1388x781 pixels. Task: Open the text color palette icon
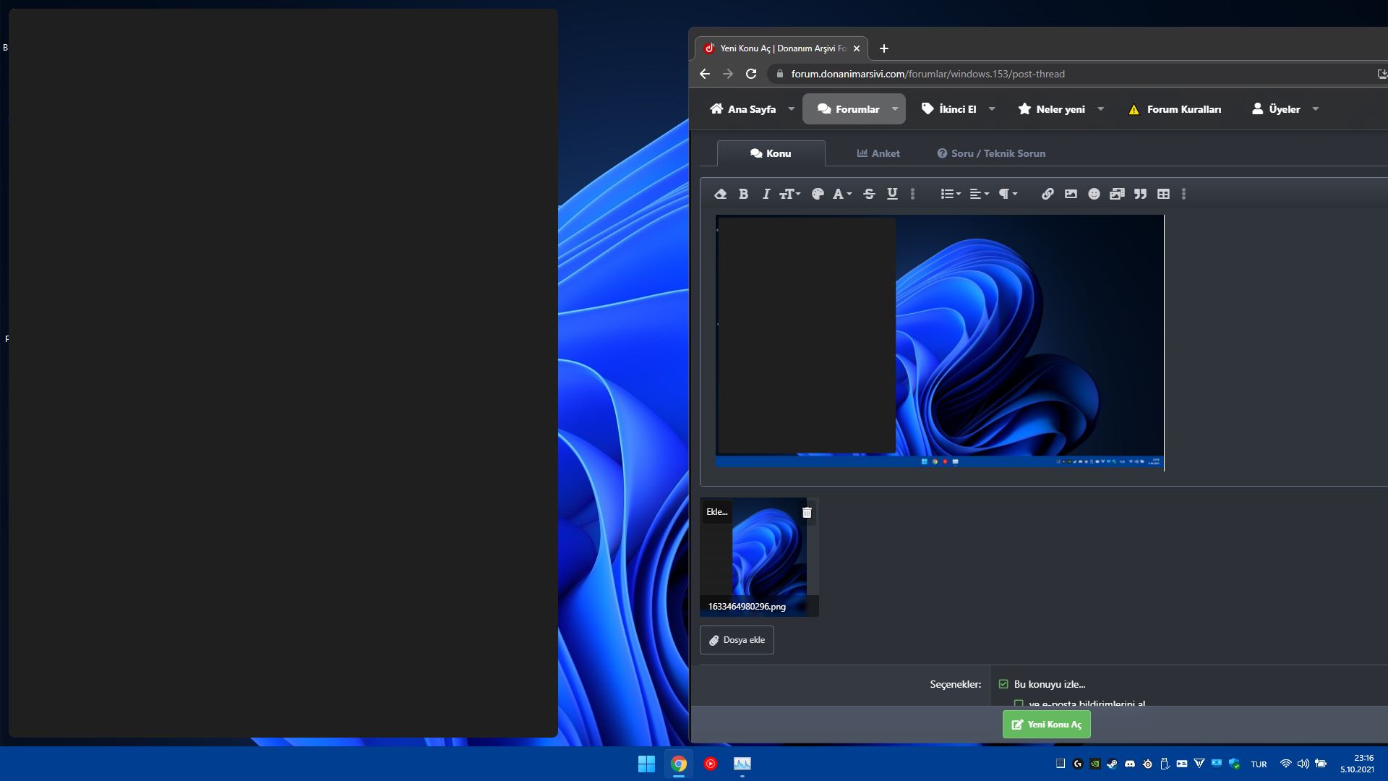(818, 194)
